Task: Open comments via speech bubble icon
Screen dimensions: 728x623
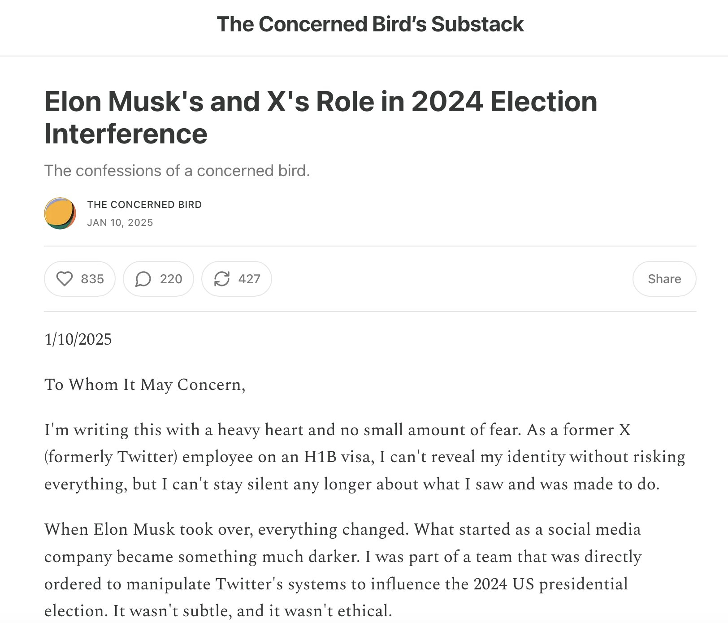Action: coord(143,279)
